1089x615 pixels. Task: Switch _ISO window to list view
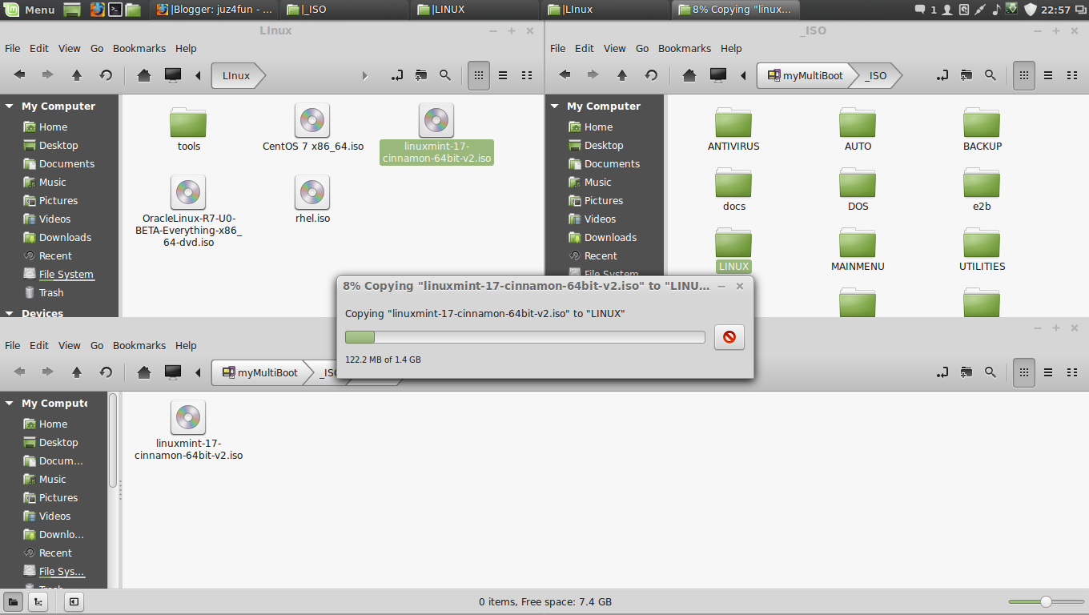(1048, 75)
